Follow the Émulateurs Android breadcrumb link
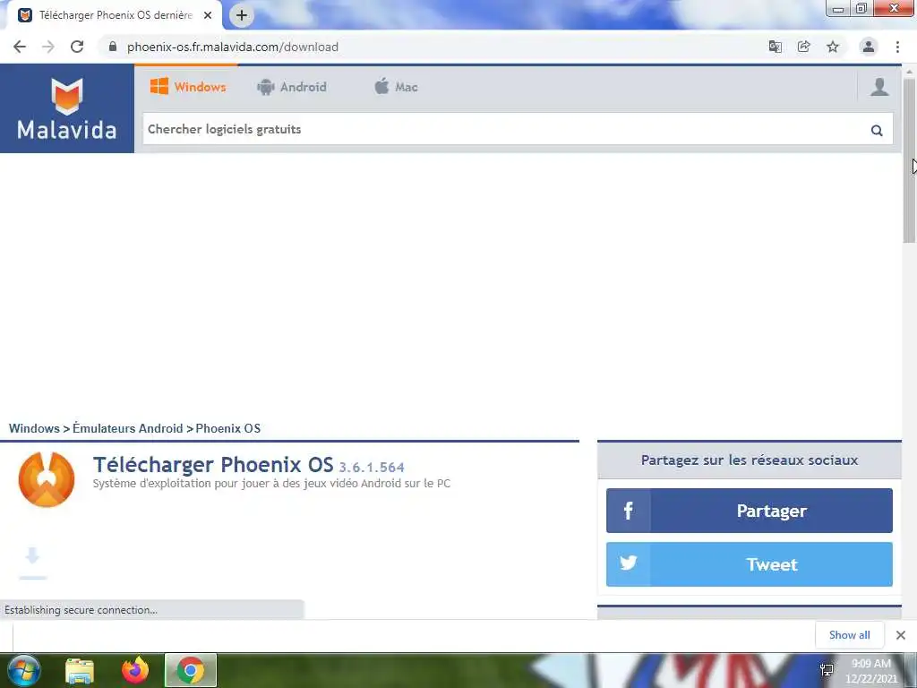Screen dimensions: 917x688 click(x=127, y=428)
